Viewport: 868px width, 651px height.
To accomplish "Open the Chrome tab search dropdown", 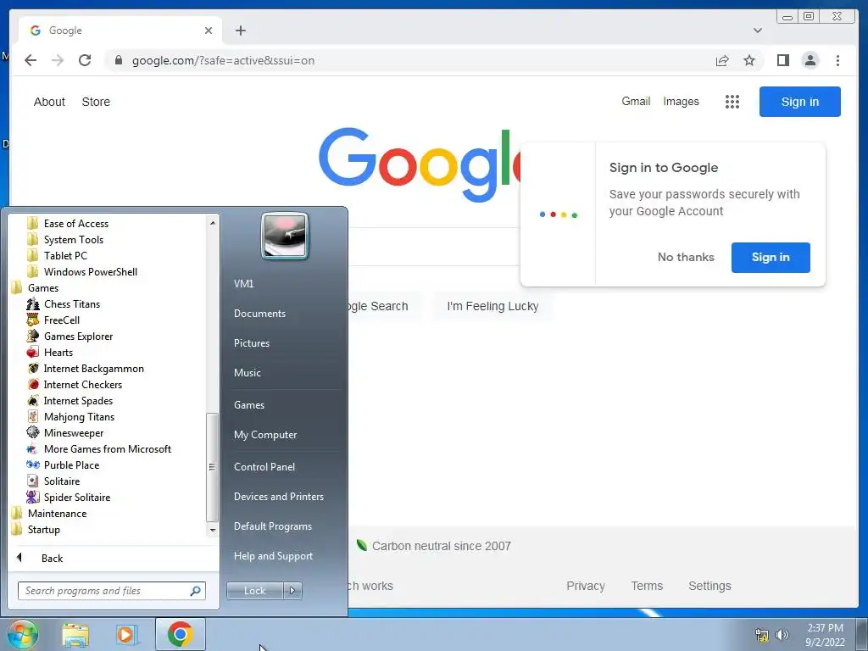I will tap(757, 31).
